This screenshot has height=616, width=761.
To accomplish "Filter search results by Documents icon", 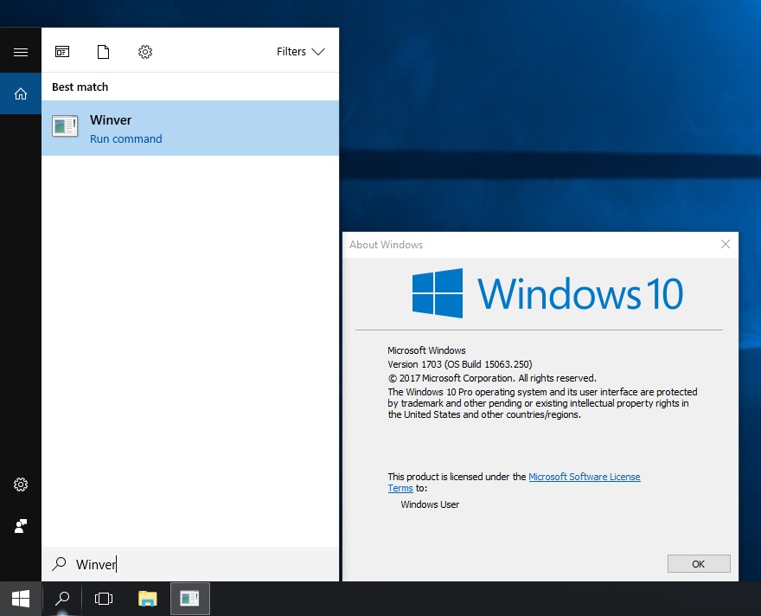I will (104, 51).
